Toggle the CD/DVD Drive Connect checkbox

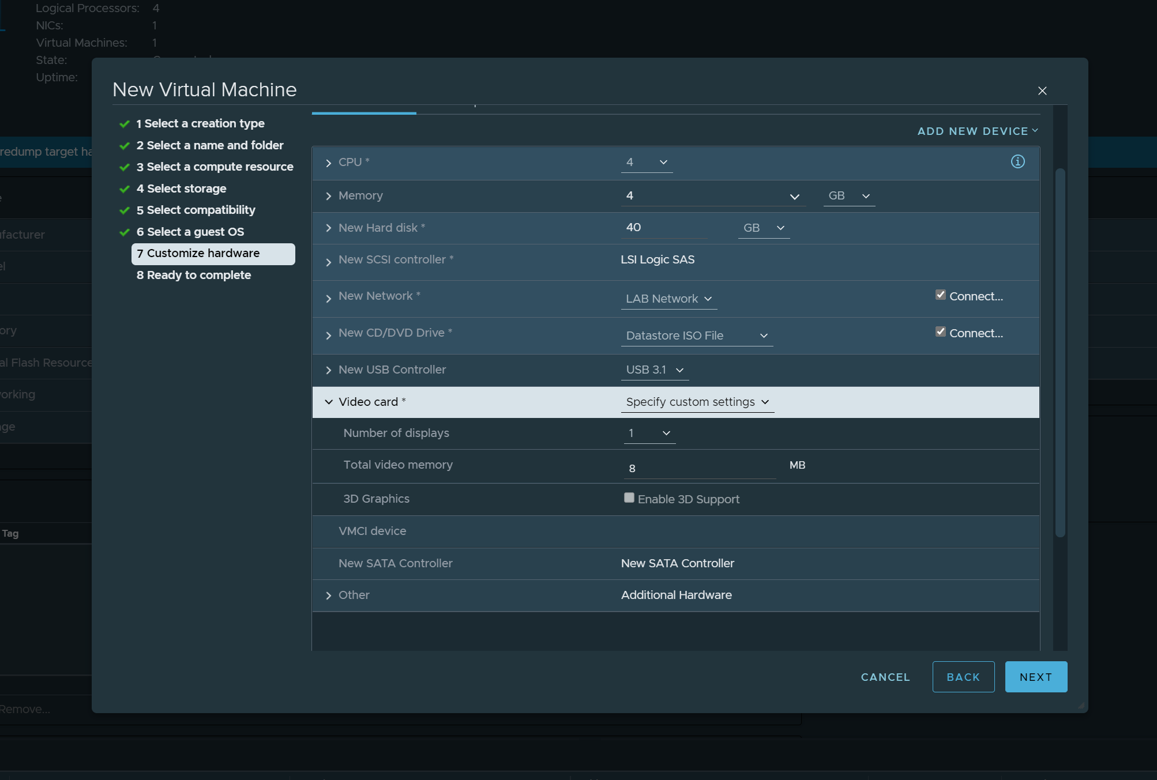click(941, 331)
